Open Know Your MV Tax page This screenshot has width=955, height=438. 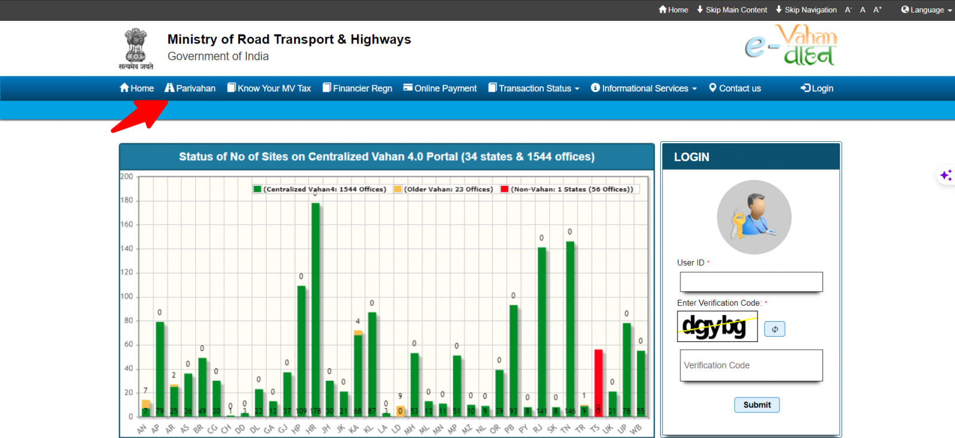pos(269,88)
